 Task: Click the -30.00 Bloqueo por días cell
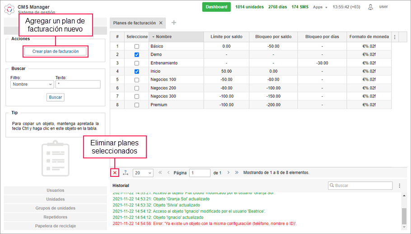[x=322, y=63]
